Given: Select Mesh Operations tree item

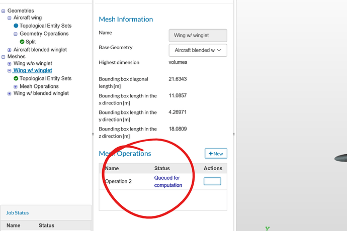Looking at the screenshot, I should [39, 86].
